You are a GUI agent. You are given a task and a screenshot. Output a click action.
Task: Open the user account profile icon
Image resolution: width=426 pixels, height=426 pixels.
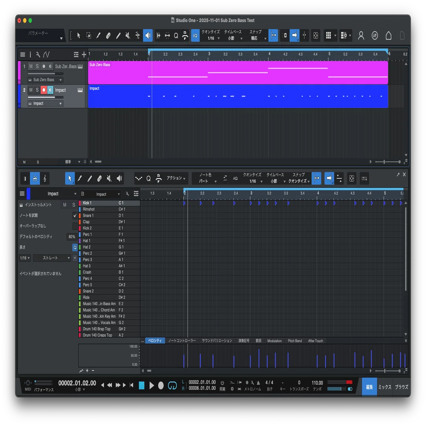click(361, 35)
